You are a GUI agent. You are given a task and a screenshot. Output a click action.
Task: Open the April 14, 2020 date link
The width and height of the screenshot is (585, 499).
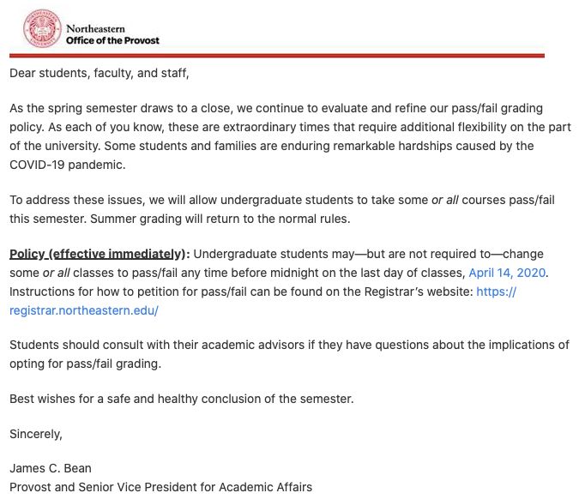point(508,273)
